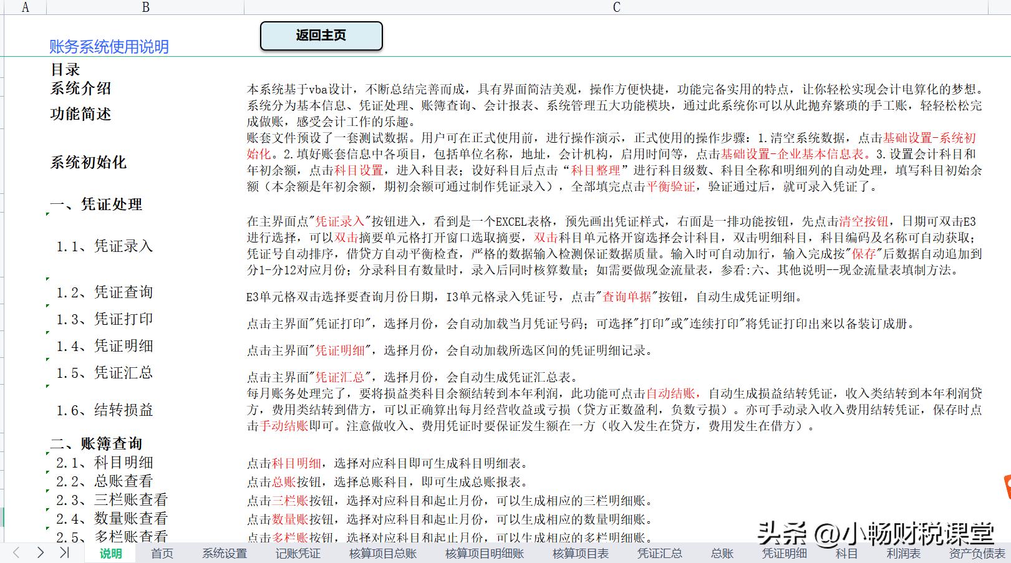Click the 账务系统使用说明 title link
The width and height of the screenshot is (1011, 563).
[x=110, y=46]
